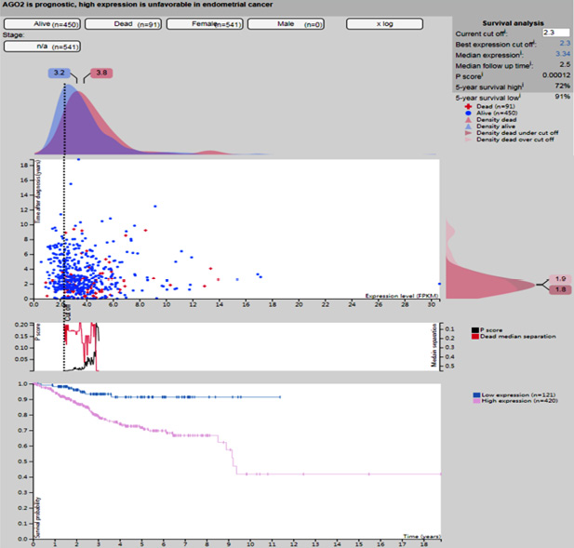Screen dimensions: 574x548
Task: Click the 3.8 dead density median label
Action: 101,73
